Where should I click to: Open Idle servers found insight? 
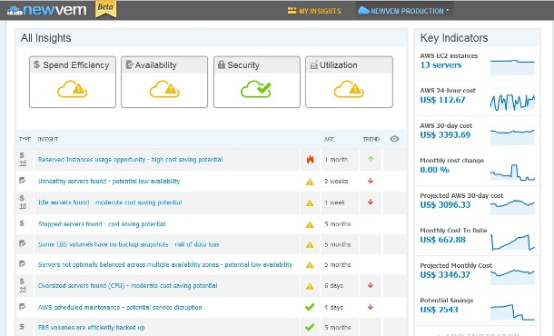click(110, 203)
